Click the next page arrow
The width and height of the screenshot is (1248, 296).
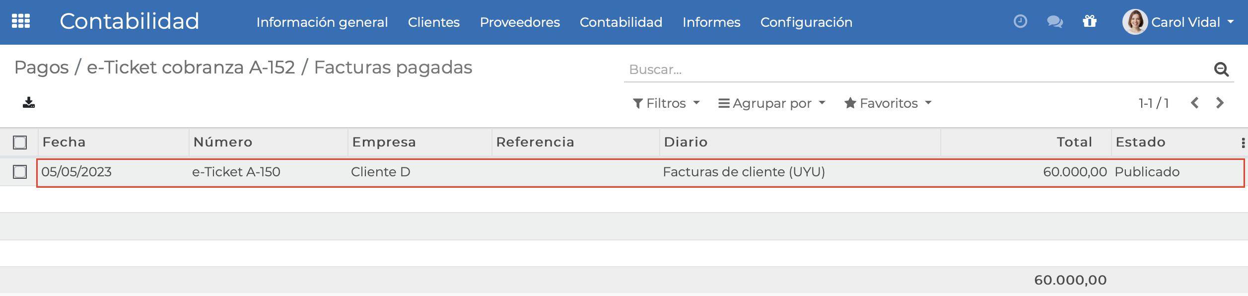(x=1220, y=103)
